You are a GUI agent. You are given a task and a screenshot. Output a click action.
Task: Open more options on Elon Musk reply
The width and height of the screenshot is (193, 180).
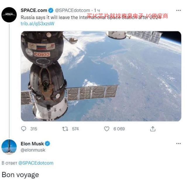(x=178, y=143)
